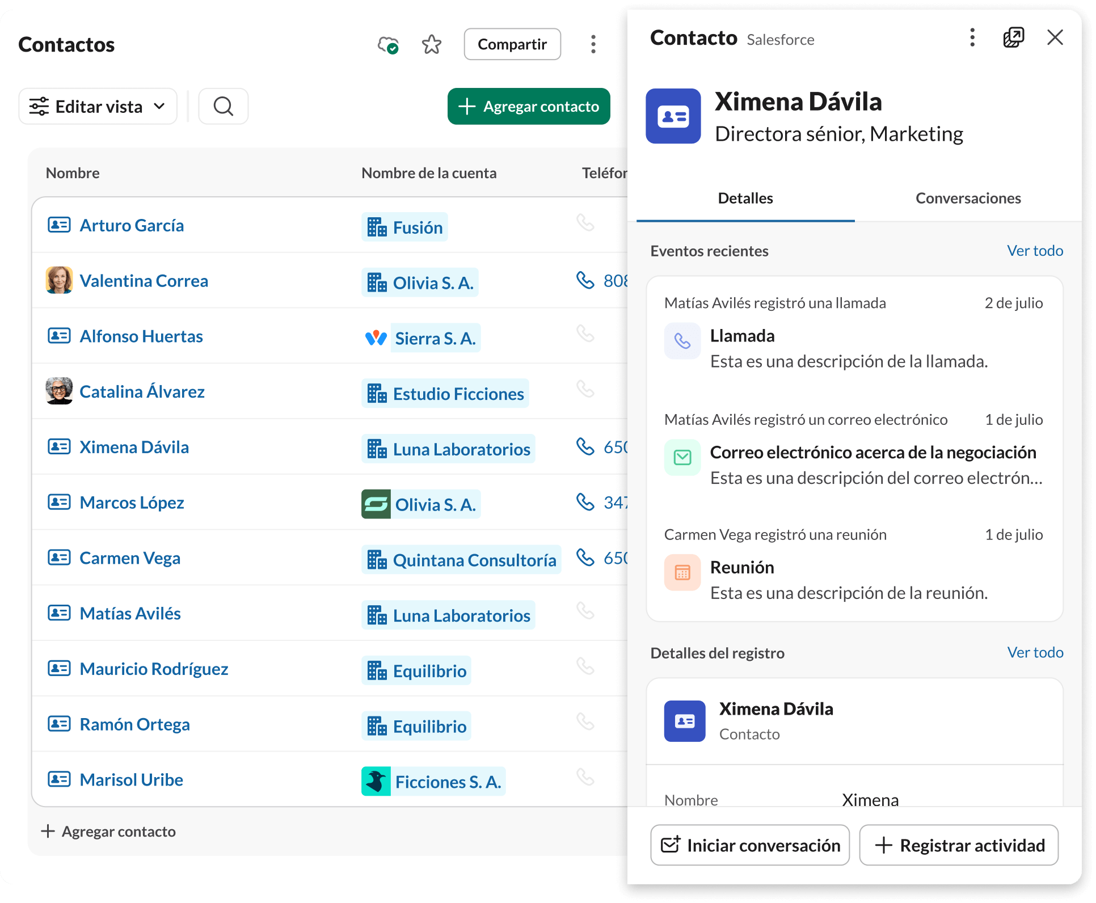Open Contactos list three-dot menu

(593, 44)
